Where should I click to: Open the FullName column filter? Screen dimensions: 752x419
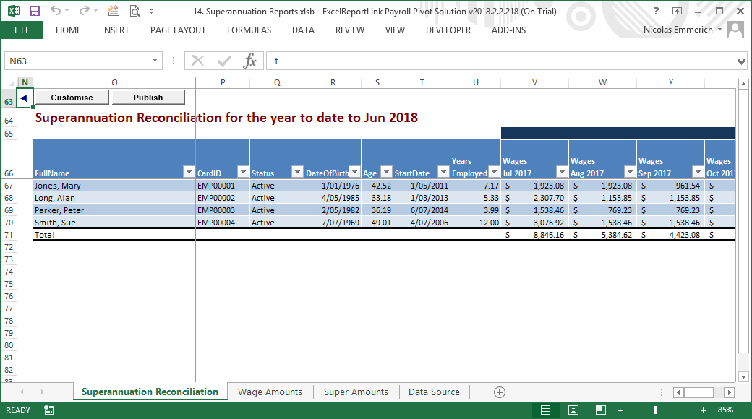pyautogui.click(x=189, y=172)
